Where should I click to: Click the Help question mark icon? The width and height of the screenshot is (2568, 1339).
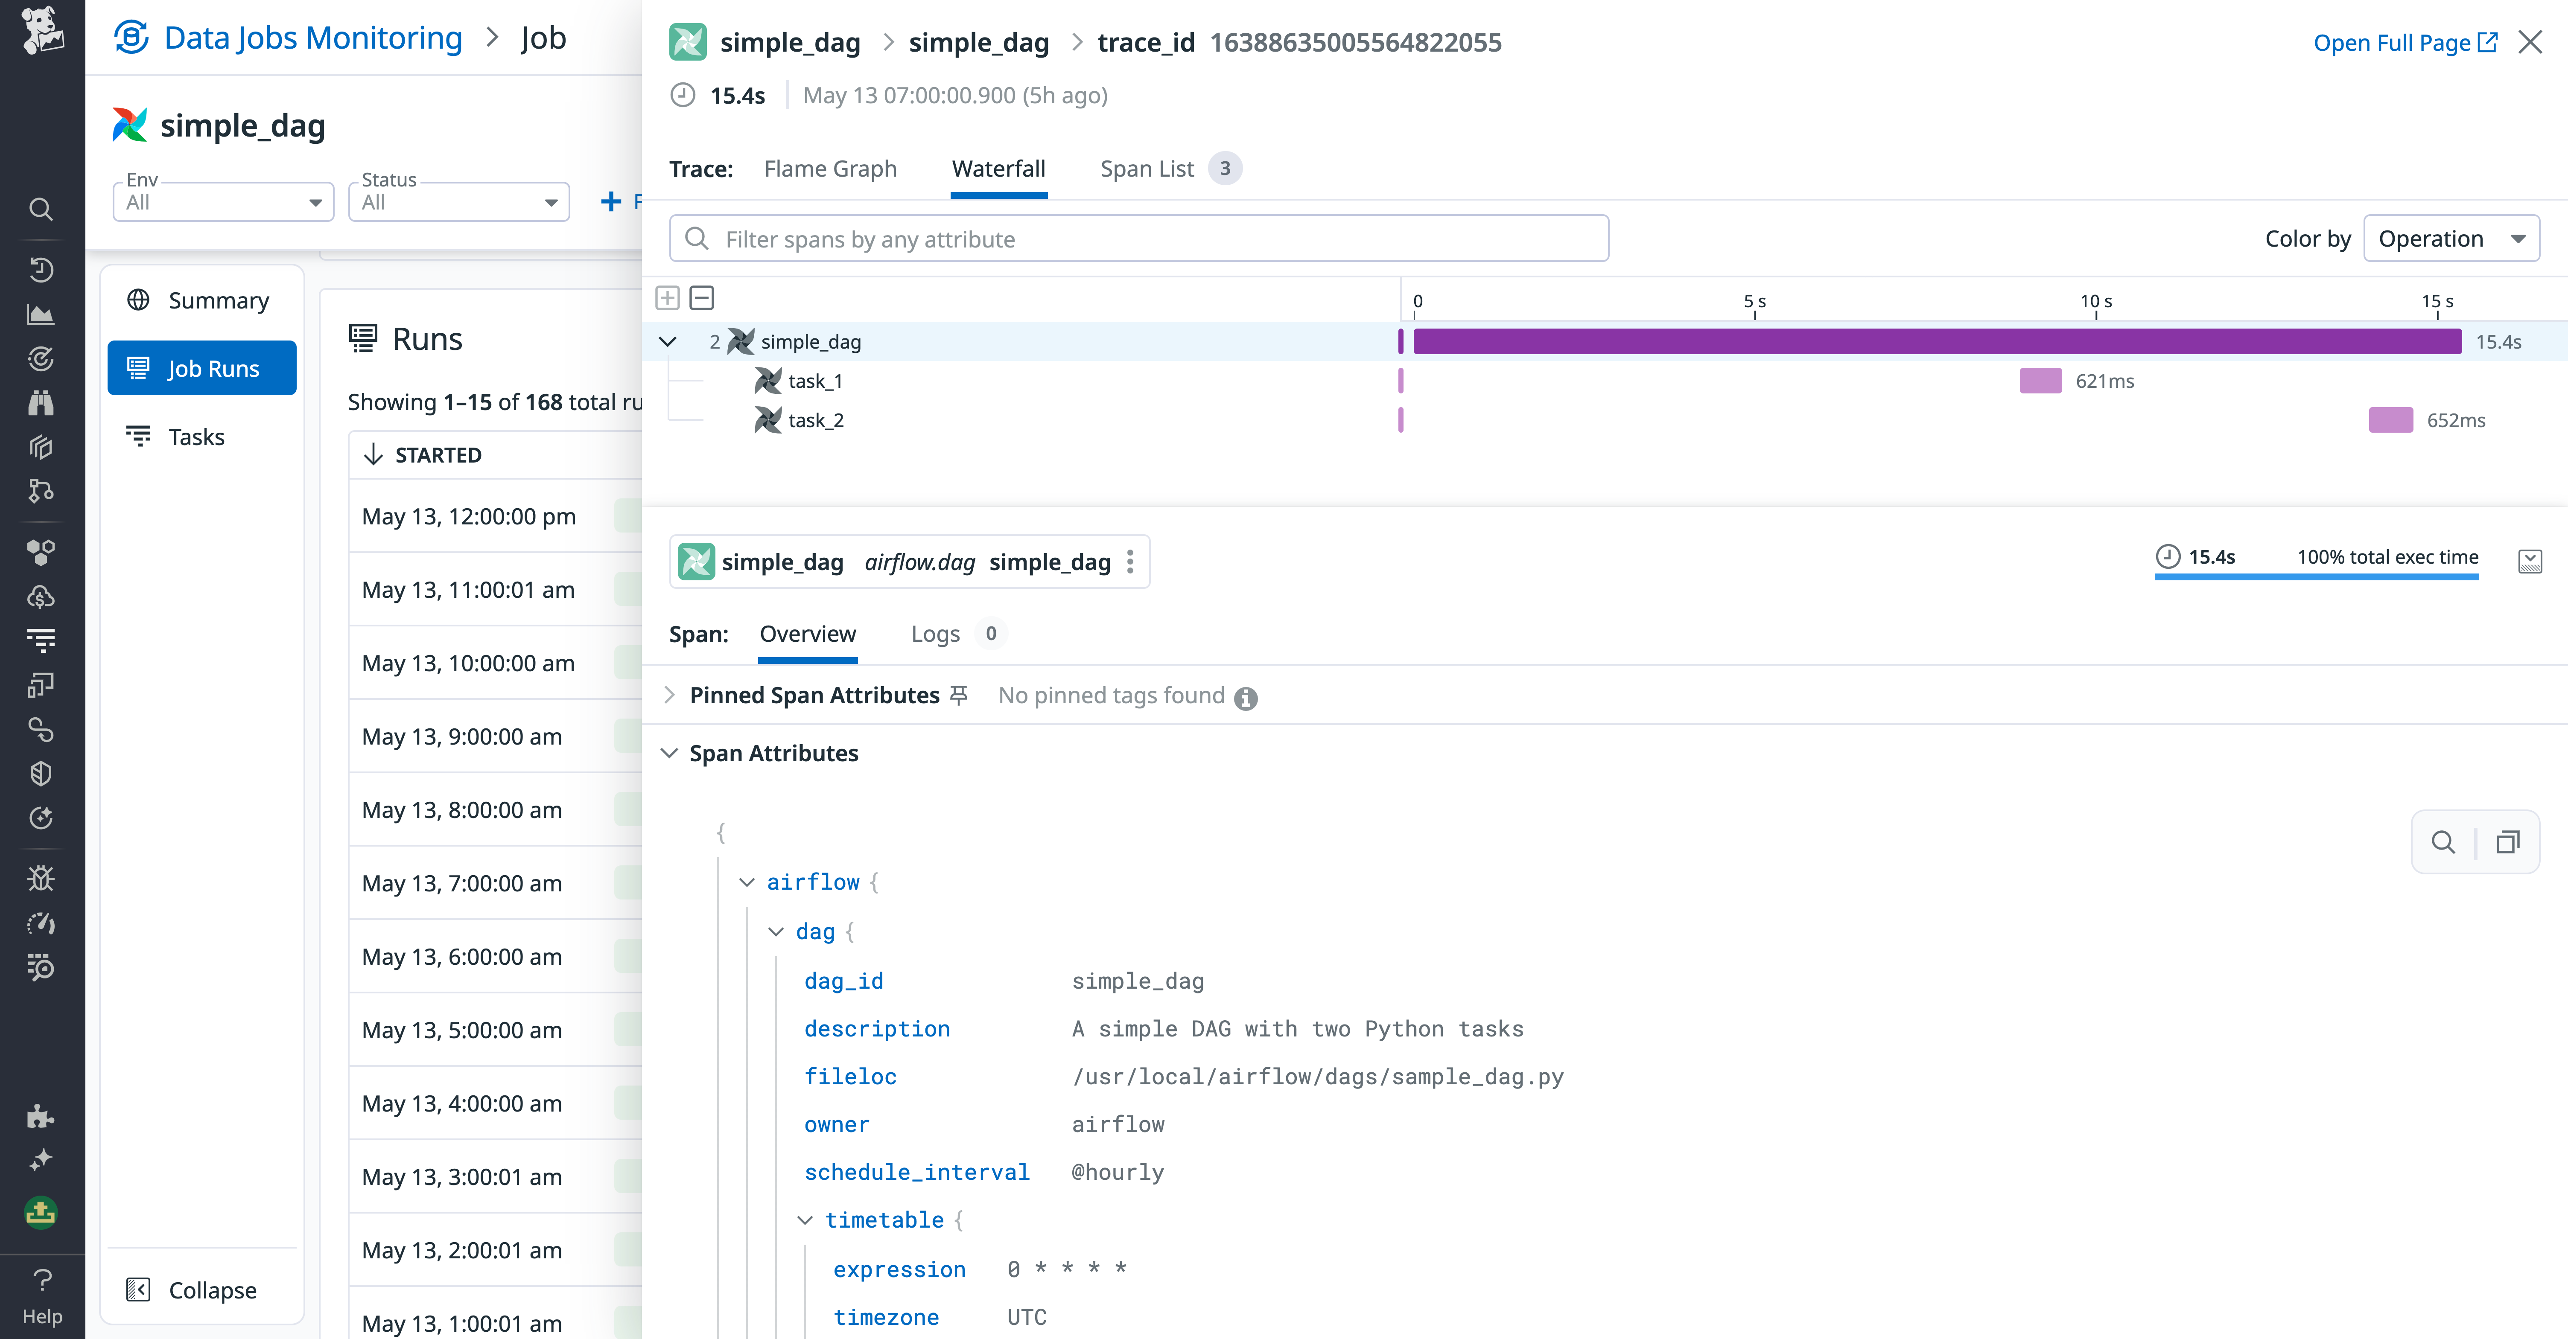(x=42, y=1279)
